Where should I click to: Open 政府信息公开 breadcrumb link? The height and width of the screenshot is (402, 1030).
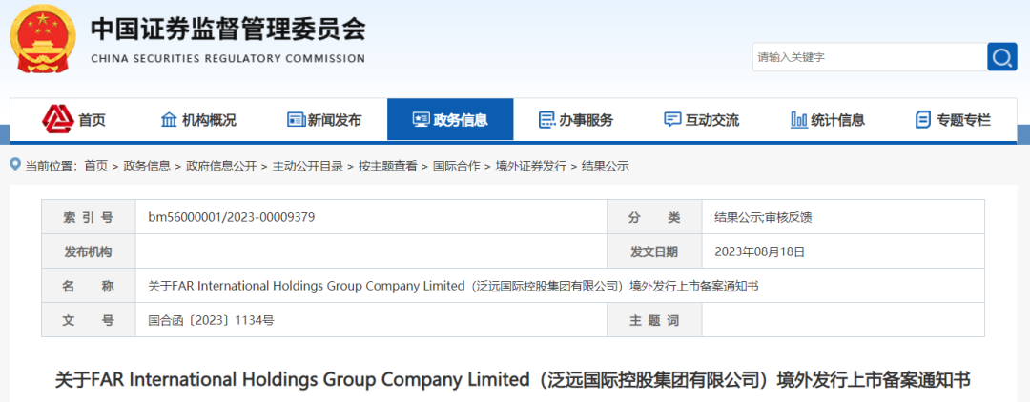[x=221, y=167]
